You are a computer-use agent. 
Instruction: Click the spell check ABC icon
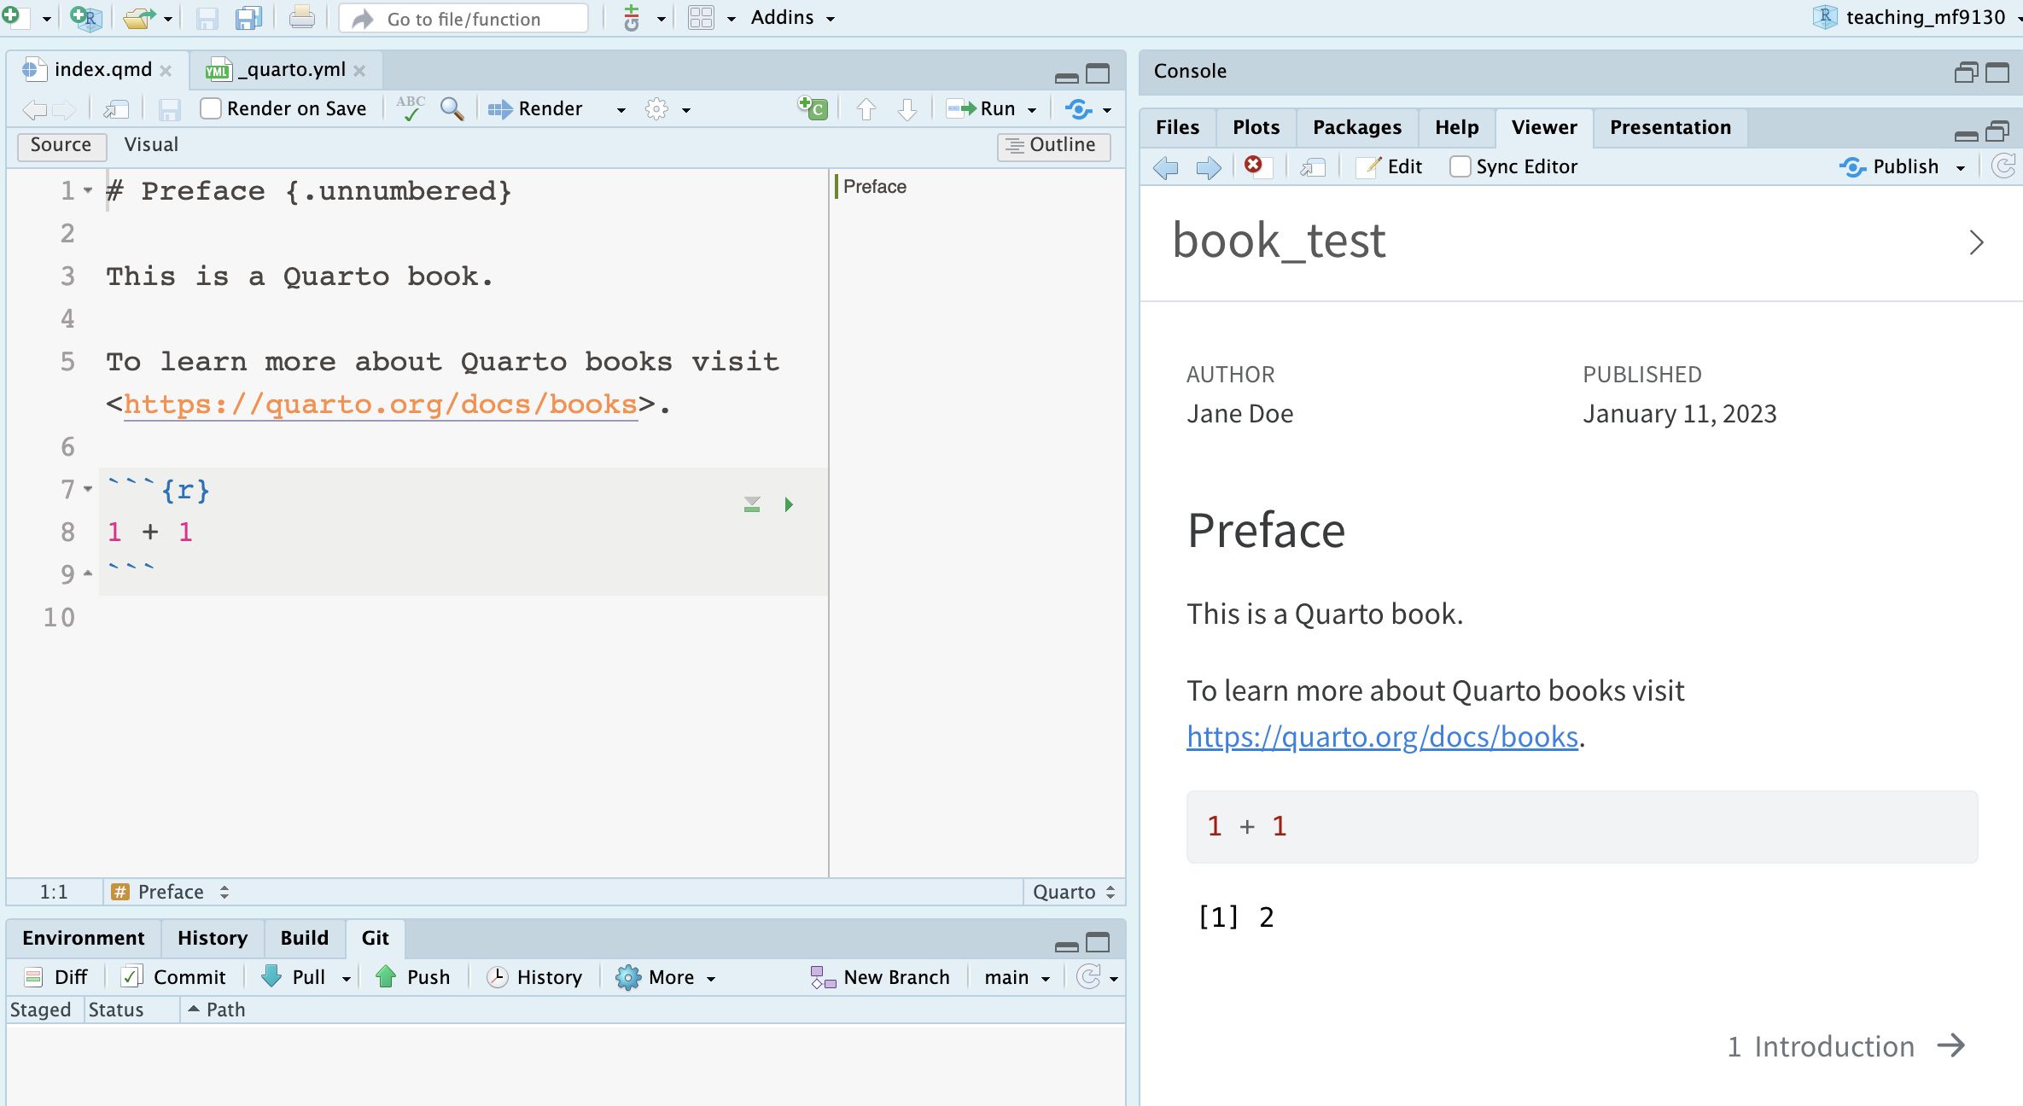411,108
